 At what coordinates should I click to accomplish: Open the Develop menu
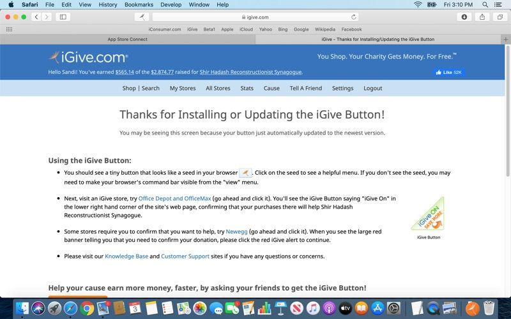(171, 4)
